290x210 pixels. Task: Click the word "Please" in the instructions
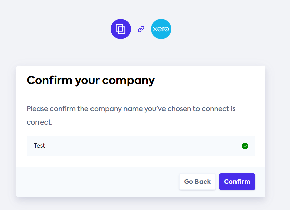(x=37, y=109)
